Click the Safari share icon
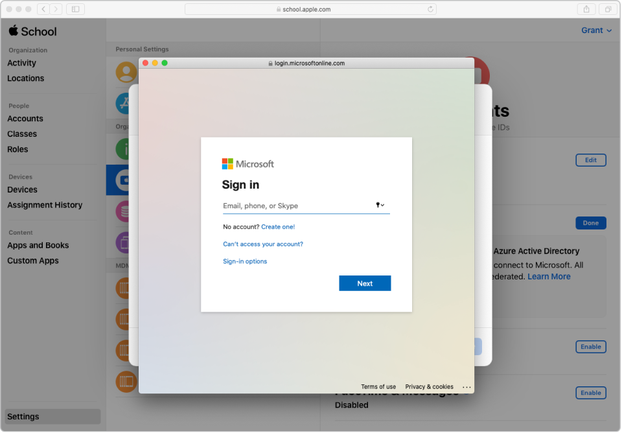The height and width of the screenshot is (433, 622). click(x=586, y=9)
